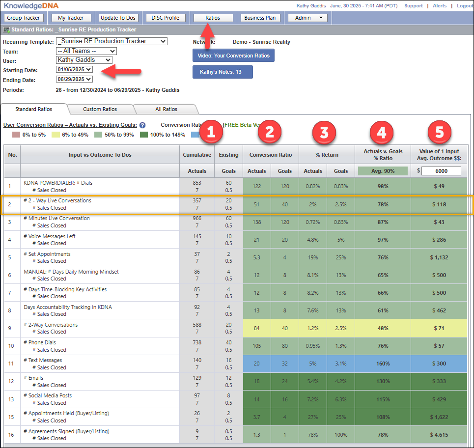Click the red circle numbered 3
Image resolution: width=474 pixels, height=448 pixels.
coord(324,131)
